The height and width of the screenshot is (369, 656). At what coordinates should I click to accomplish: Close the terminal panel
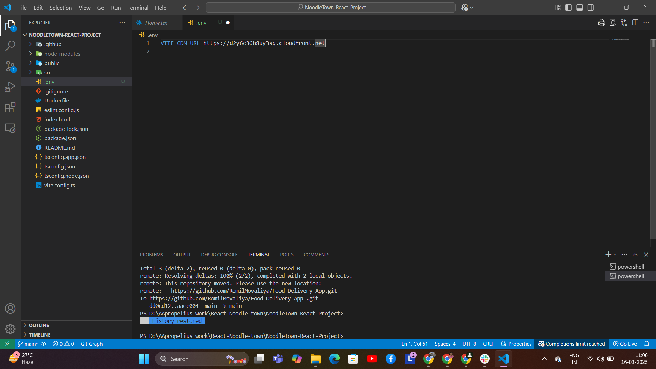[646, 255]
